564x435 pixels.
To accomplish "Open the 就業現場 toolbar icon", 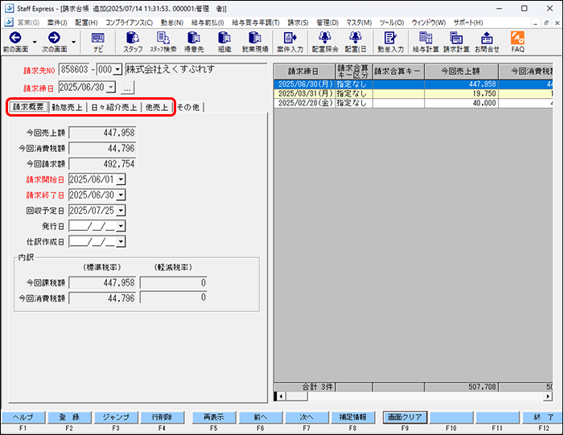I will click(255, 42).
